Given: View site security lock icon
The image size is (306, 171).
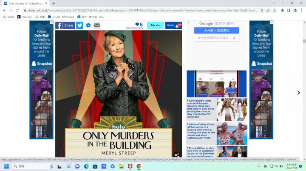Looking at the screenshot, I should (x=25, y=10).
